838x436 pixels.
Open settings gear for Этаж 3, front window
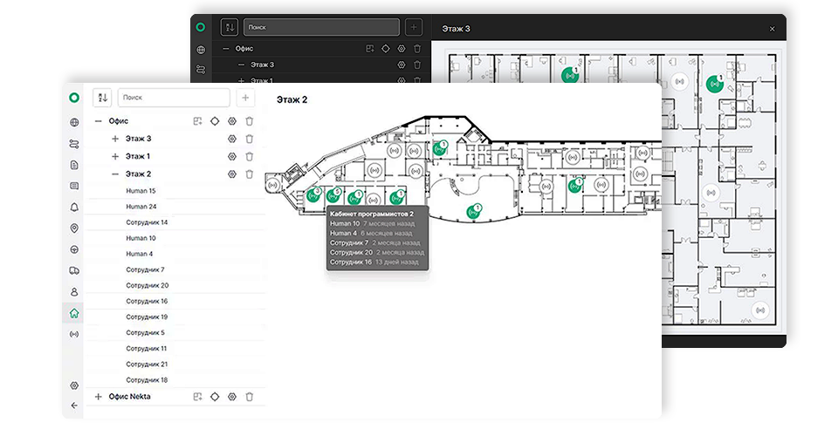coord(232,139)
